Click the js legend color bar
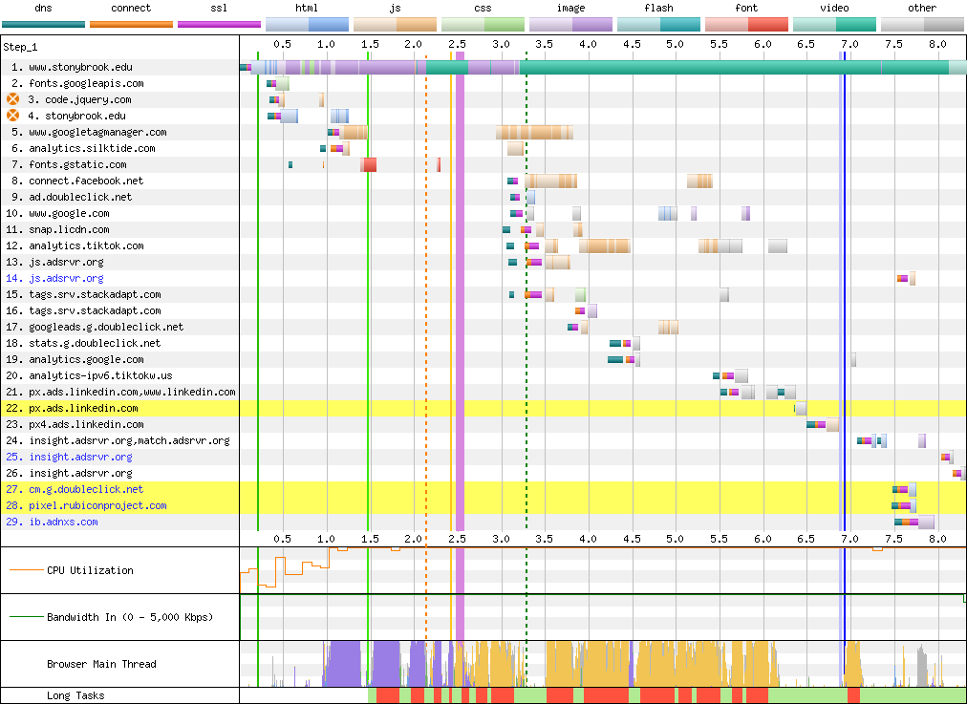Image resolution: width=967 pixels, height=704 pixels. click(395, 25)
